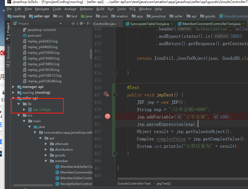Click the jep-2.24.jar library icon
248x189 pixels.
30,109
